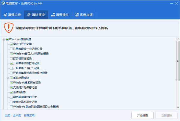180x121 pixels.
Task: Check 开始菜单“运行”记录 checkbox
Action: click(x=11, y=68)
